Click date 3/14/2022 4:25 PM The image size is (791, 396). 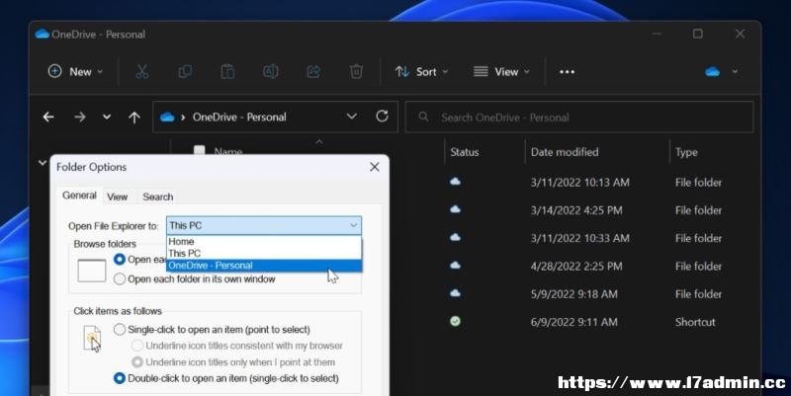(x=576, y=210)
